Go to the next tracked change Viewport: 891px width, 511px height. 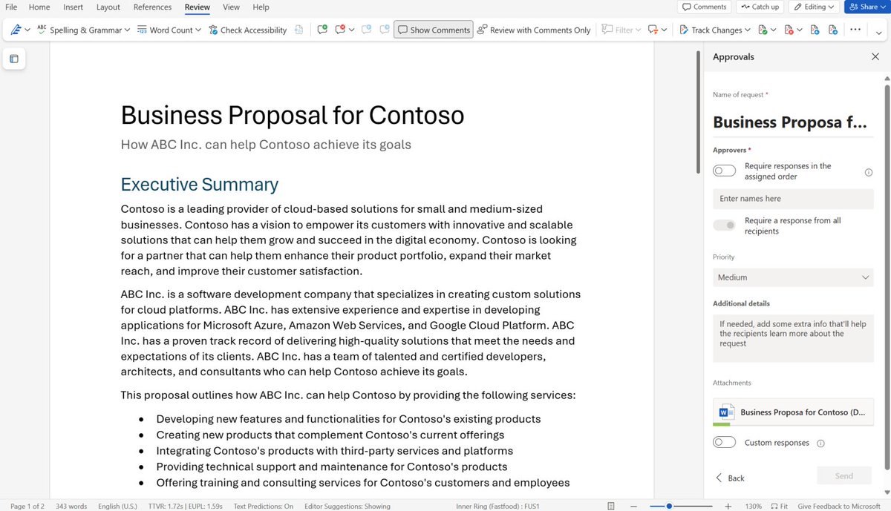pos(833,30)
